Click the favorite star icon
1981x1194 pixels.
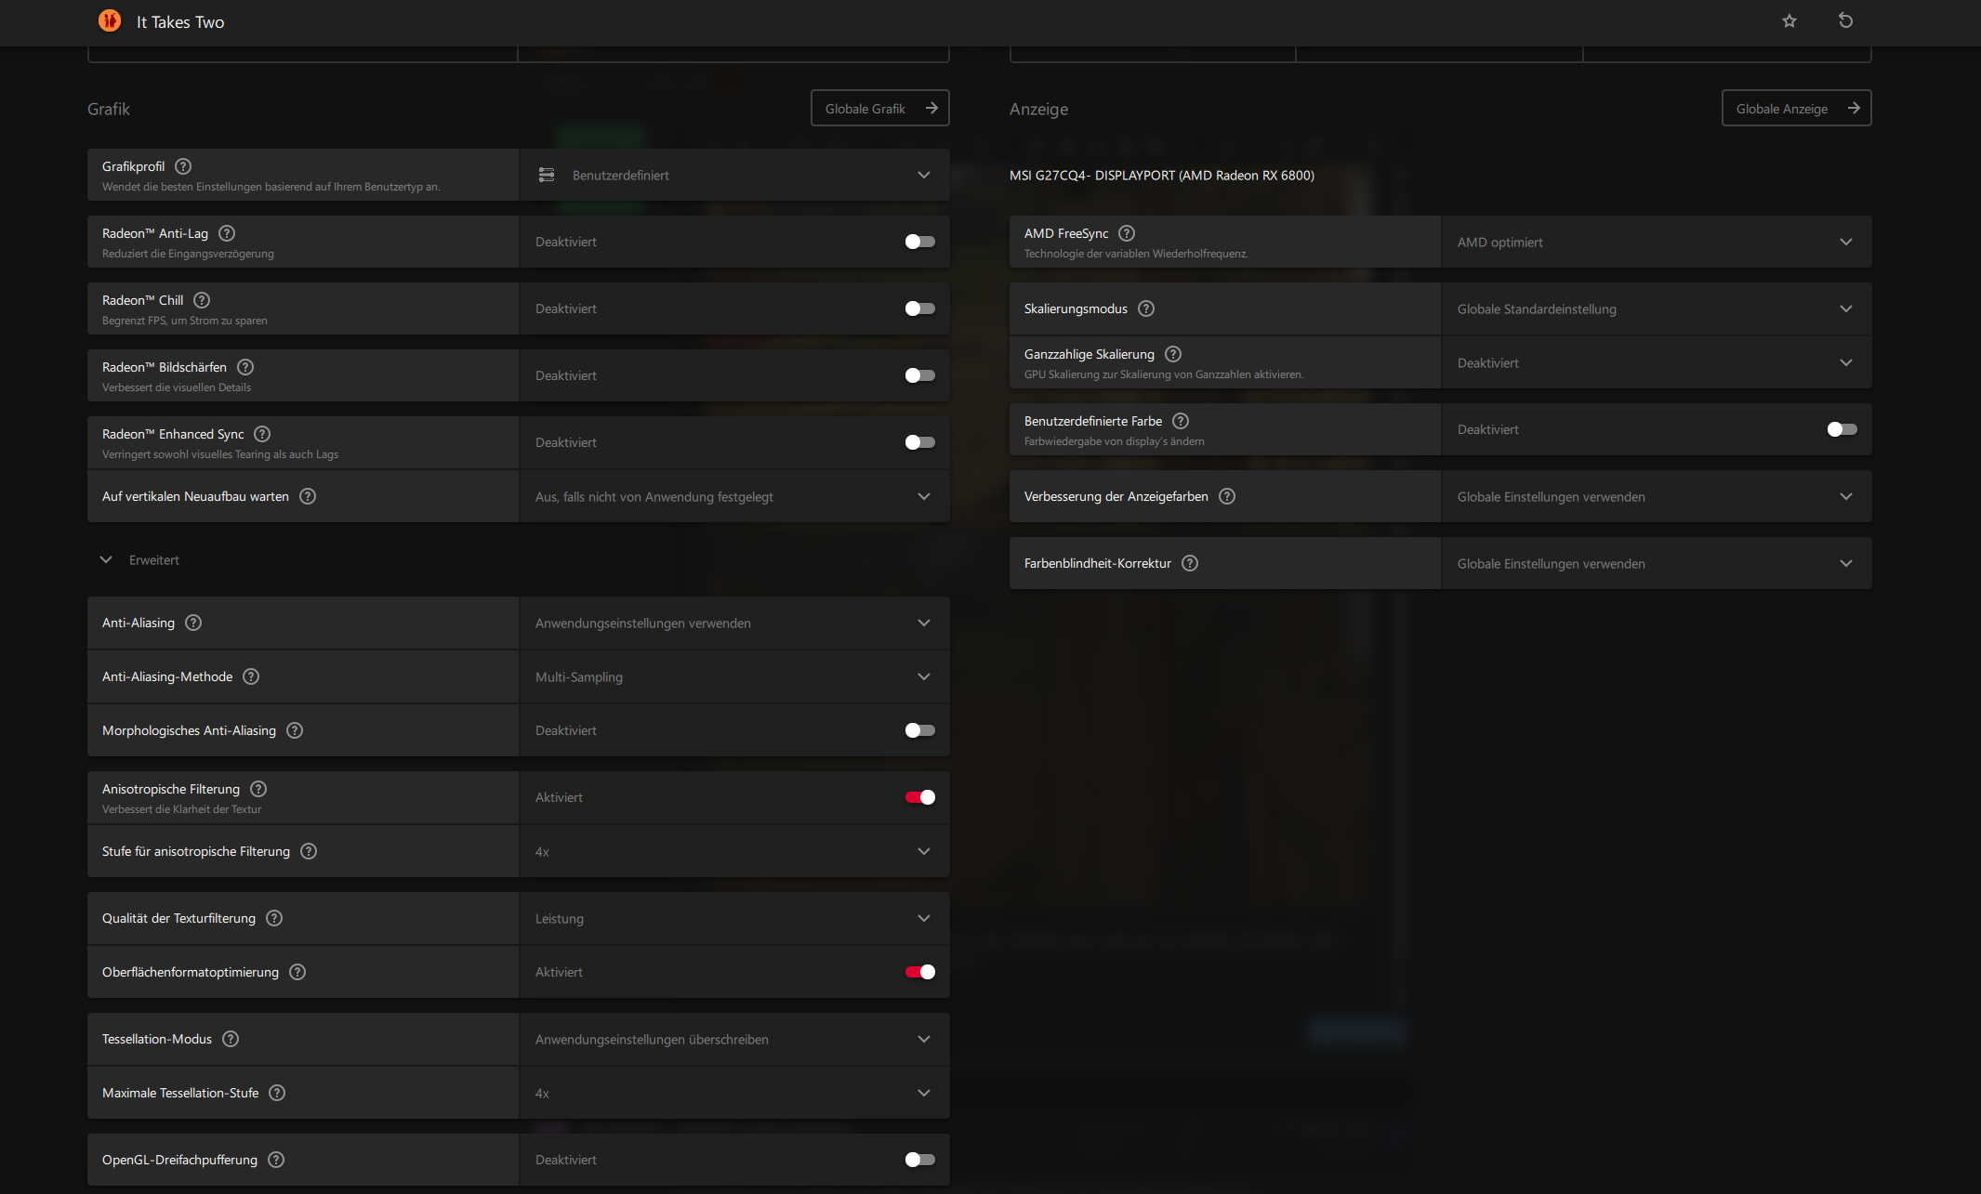(x=1790, y=21)
